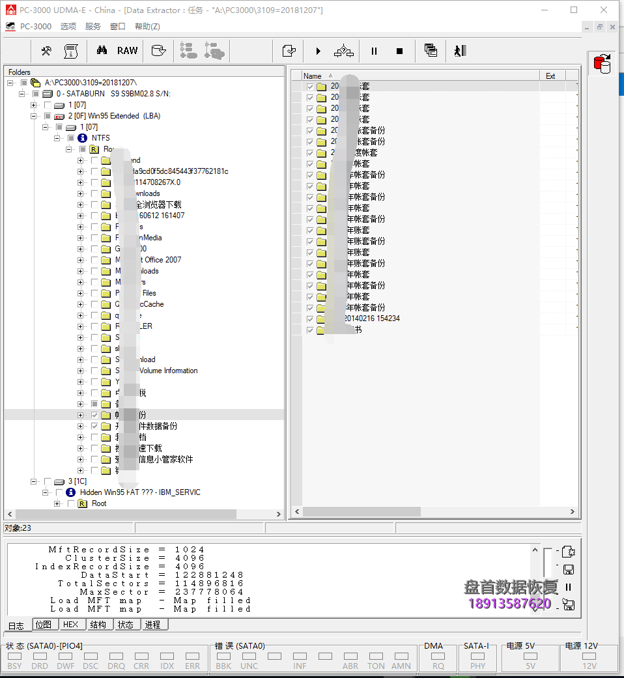Select the 20140216 154234 folder row
Screen dimensions: 624x678
point(434,318)
